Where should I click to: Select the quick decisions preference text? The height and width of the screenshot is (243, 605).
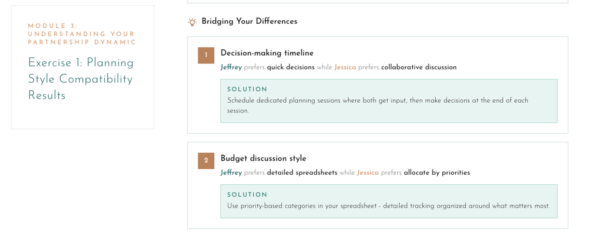291,67
